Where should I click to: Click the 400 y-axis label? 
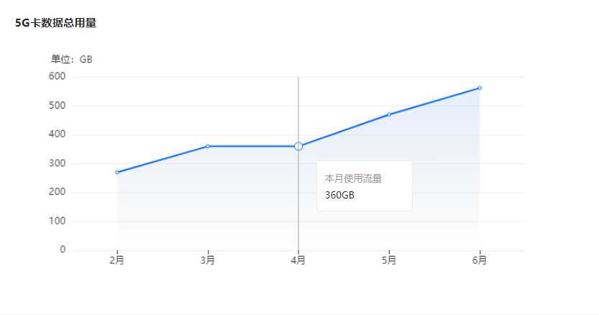(x=58, y=134)
